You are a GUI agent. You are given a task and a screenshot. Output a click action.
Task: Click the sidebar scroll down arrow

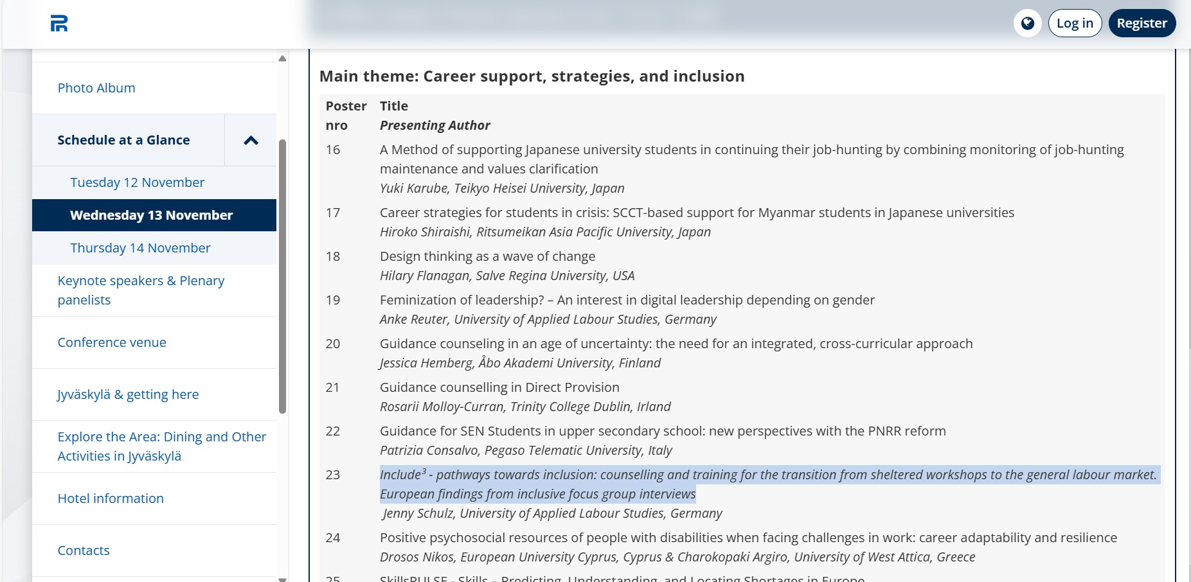click(282, 579)
